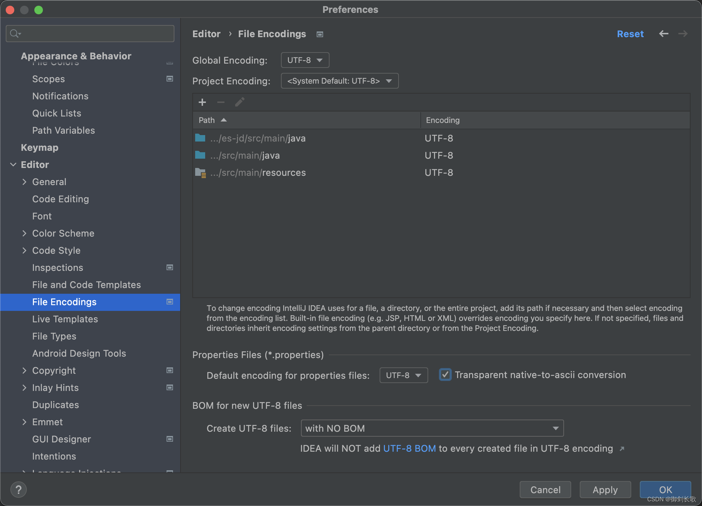Click the Apply button
The height and width of the screenshot is (506, 702).
(x=605, y=490)
